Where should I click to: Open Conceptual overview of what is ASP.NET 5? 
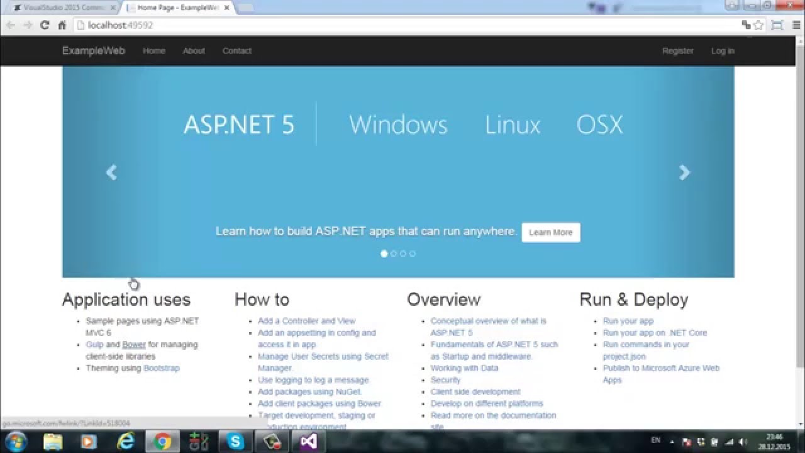pos(488,327)
